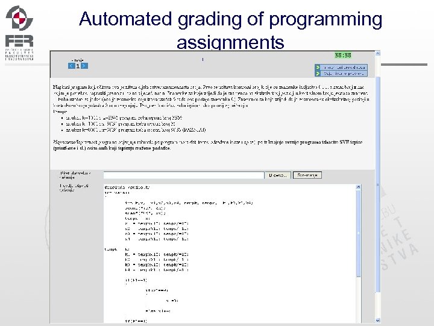The width and height of the screenshot is (434, 326).
Task: Click the upper blue button with green arrow
Action: pyautogui.click(x=341, y=68)
